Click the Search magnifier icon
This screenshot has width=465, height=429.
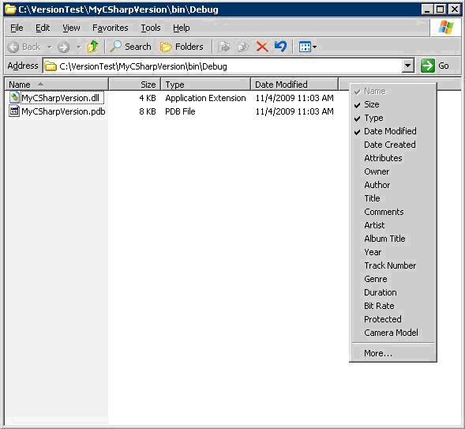coord(115,47)
